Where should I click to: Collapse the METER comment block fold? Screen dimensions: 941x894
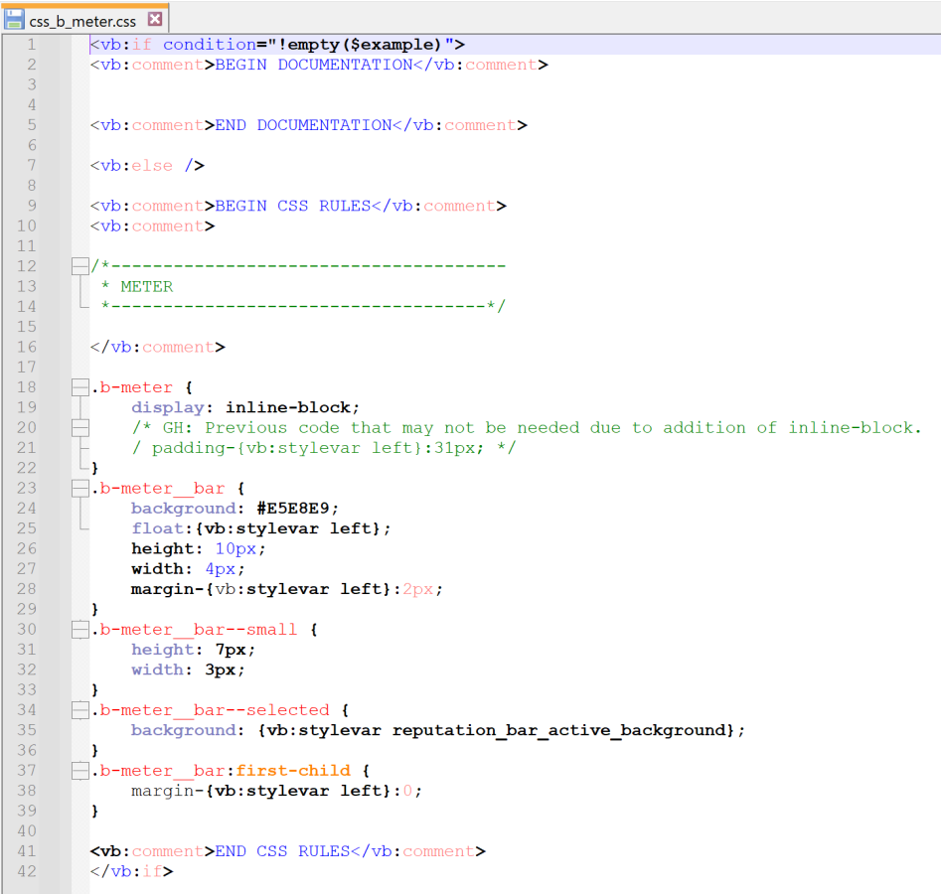coord(79,266)
